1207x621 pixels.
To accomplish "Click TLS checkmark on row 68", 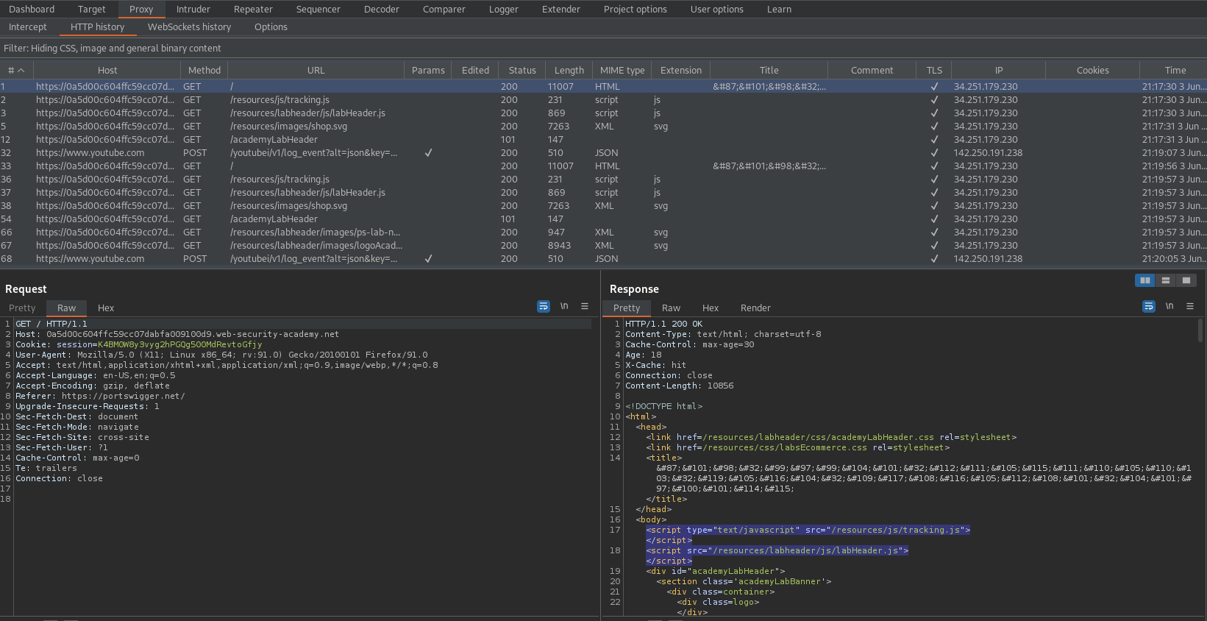I will point(934,259).
